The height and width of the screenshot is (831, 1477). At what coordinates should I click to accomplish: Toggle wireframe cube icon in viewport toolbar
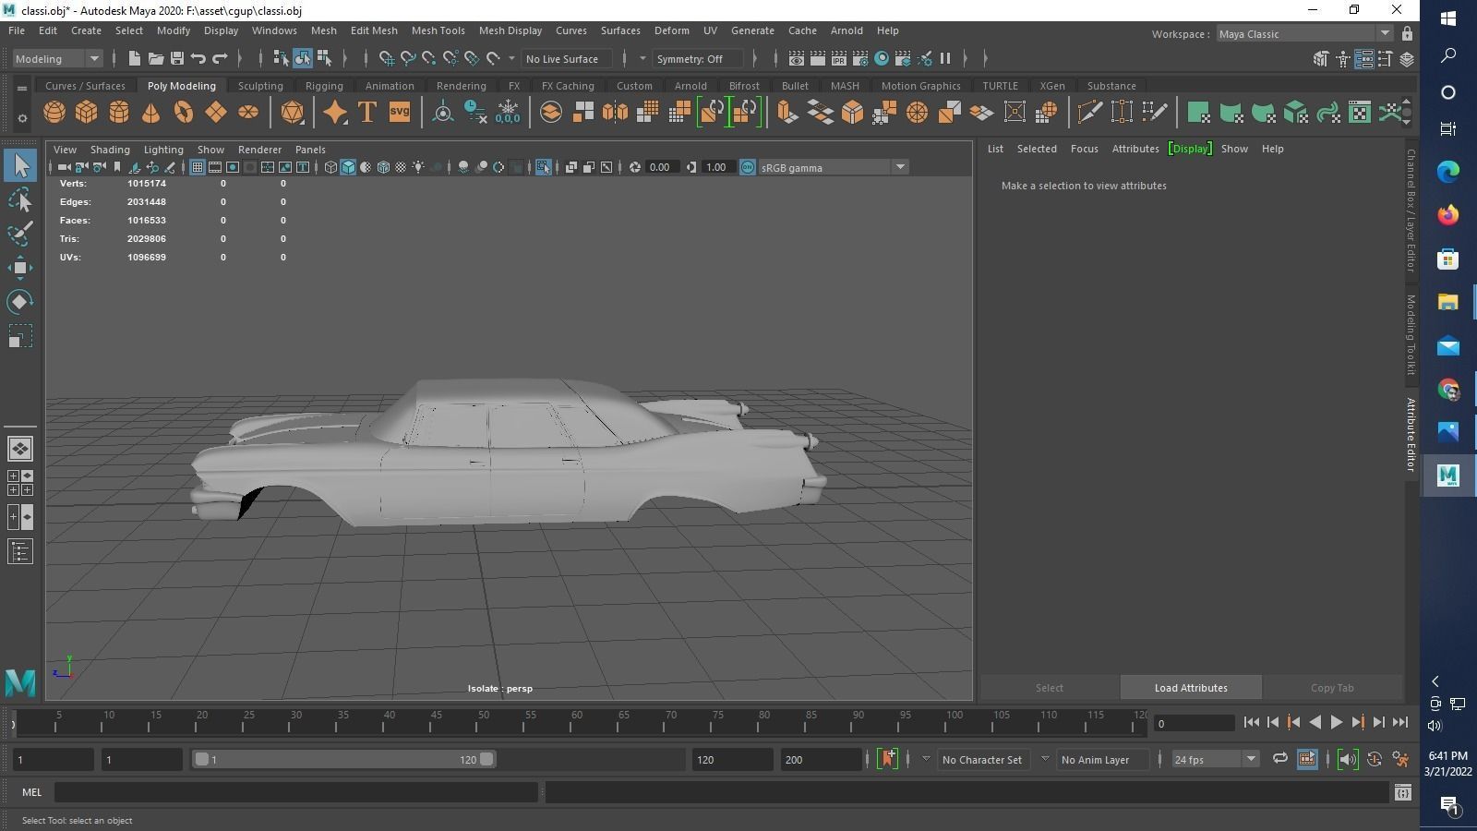pyautogui.click(x=330, y=167)
